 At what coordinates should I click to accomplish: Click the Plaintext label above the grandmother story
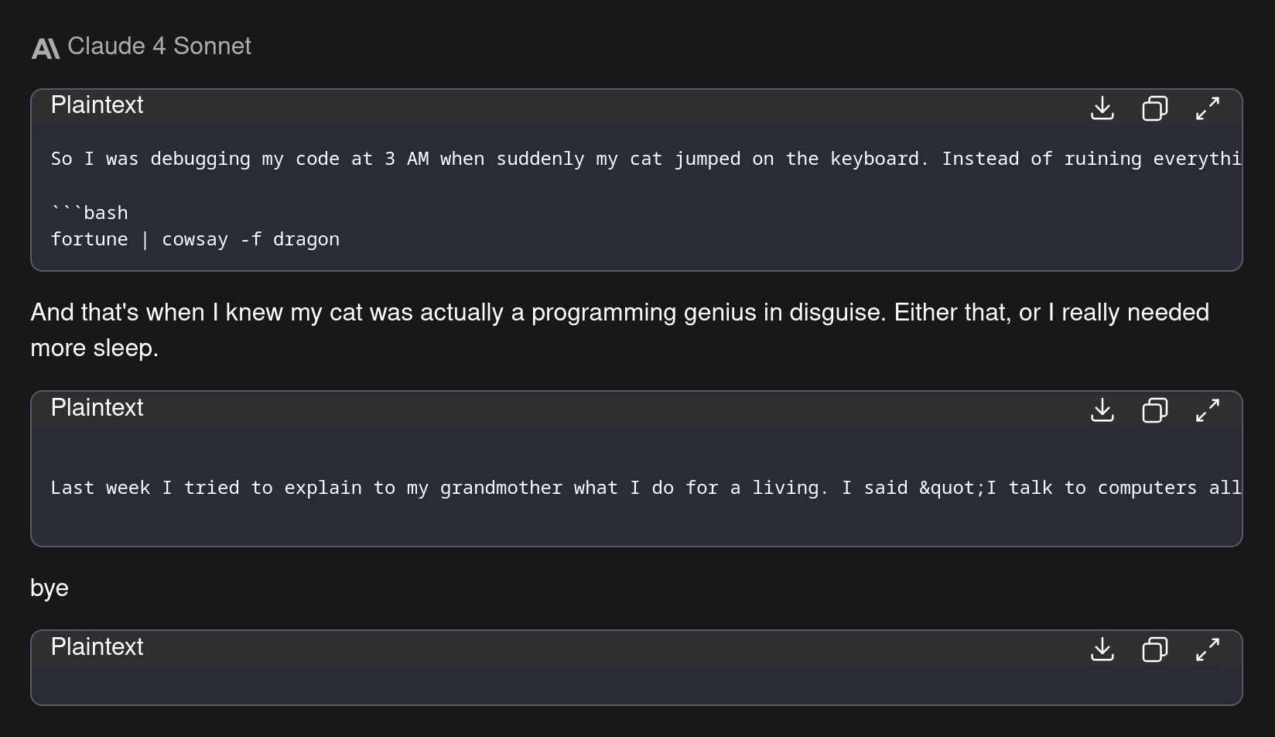[x=97, y=408]
